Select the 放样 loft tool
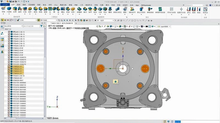This screenshot has height=123, width=220. (30, 10)
